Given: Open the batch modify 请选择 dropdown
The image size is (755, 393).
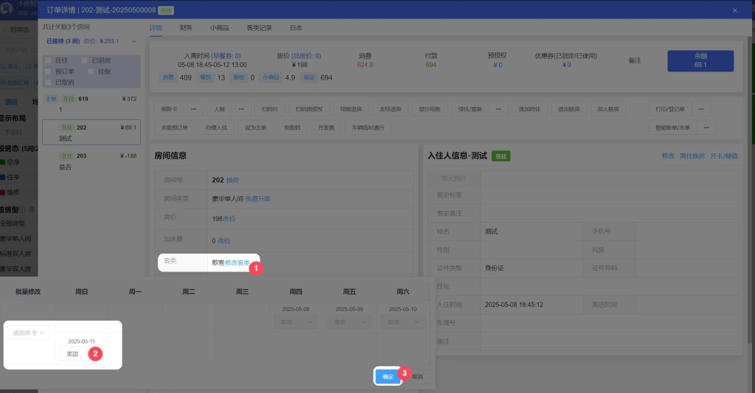Looking at the screenshot, I should point(28,333).
